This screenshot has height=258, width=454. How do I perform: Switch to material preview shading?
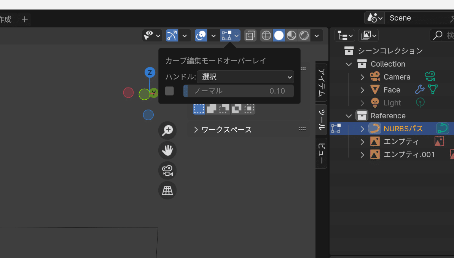(x=291, y=36)
